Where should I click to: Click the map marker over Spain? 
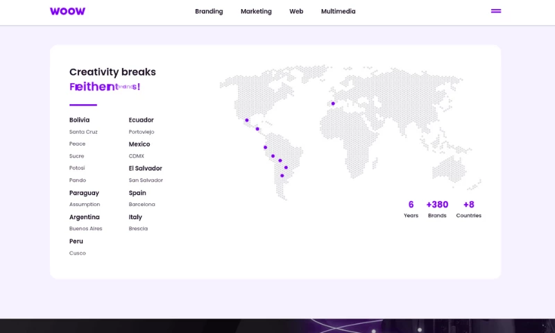[333, 103]
